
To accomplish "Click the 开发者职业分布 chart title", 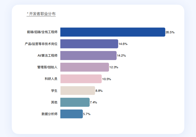I will [x=42, y=14].
